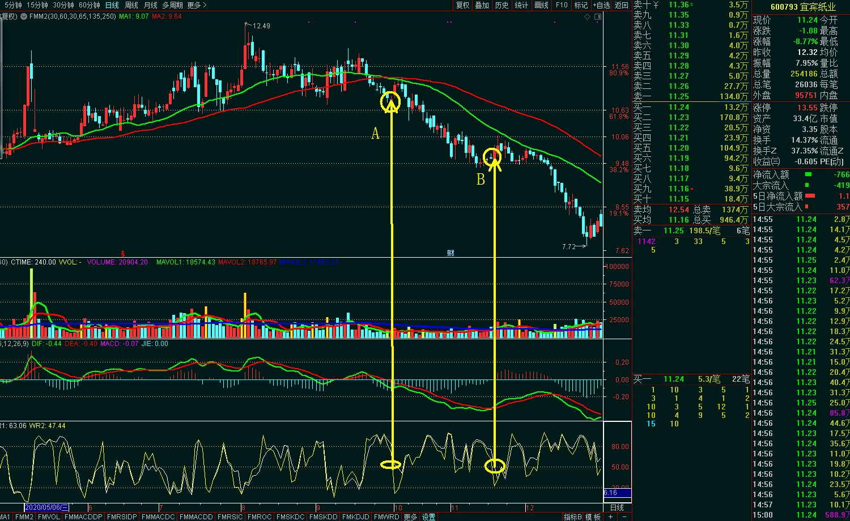Image resolution: width=850 pixels, height=521 pixels.
Task: Click the plus zoom-in button at bottom right
Action: coord(610,517)
